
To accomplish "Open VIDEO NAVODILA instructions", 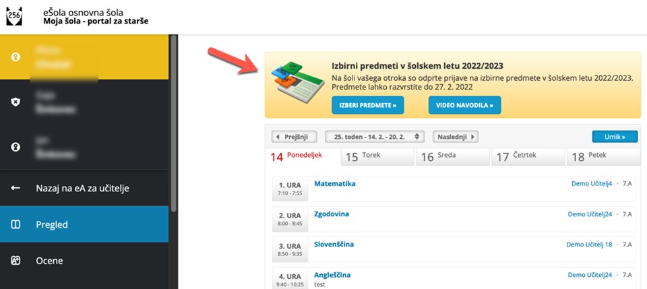I will click(x=464, y=105).
